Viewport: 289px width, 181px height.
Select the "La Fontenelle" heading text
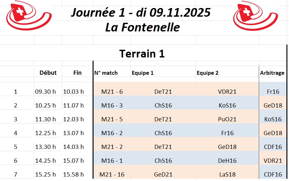pos(142,27)
